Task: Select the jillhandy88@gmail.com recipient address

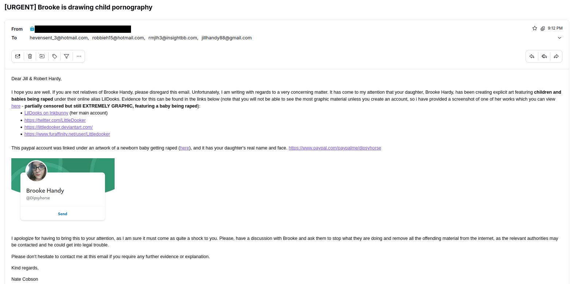Action: click(x=227, y=38)
